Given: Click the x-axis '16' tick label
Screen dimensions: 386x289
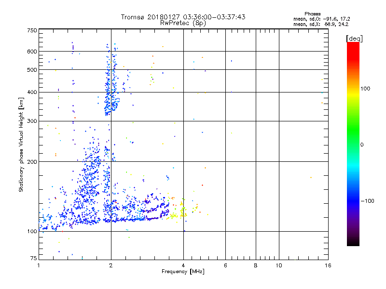Looking at the screenshot, I should 328,265.
